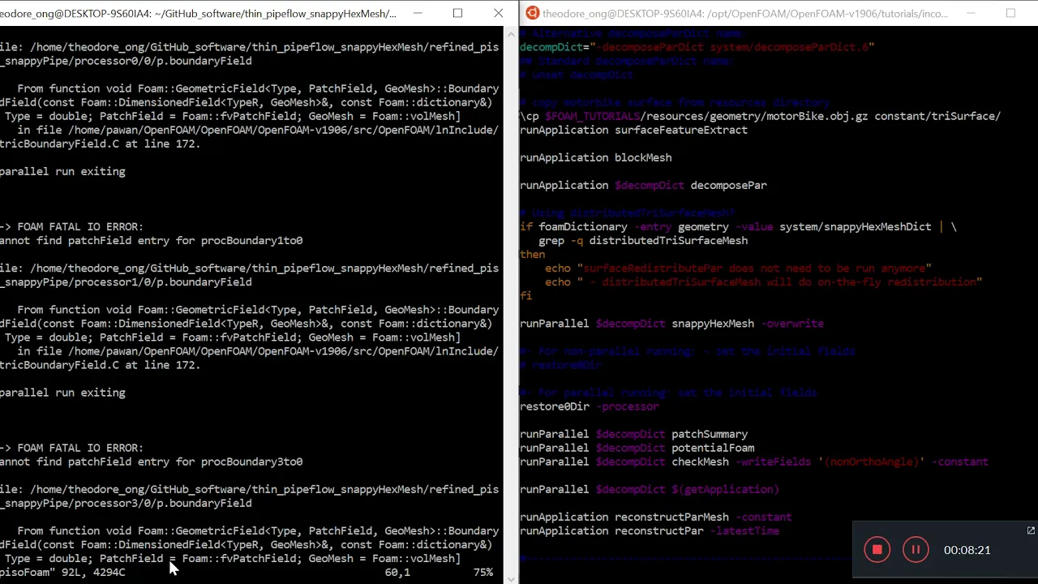Click echo 'distributedTriSurfaceMesh will do on-the-fly' line
1038x584 pixels.
click(x=763, y=281)
